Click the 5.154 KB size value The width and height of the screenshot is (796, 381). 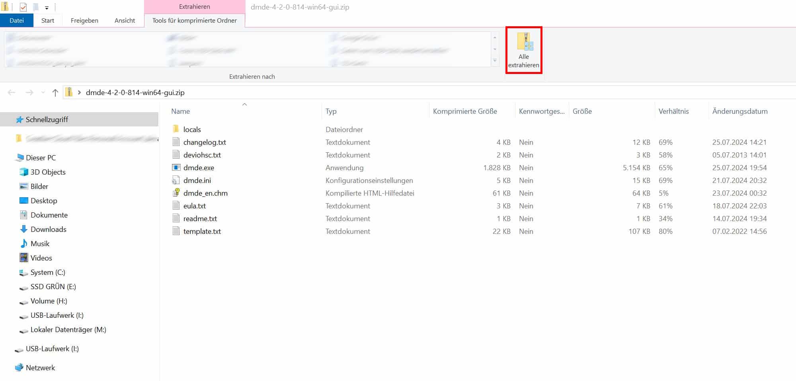(x=636, y=167)
